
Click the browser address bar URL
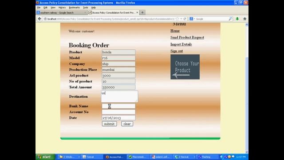111,19
